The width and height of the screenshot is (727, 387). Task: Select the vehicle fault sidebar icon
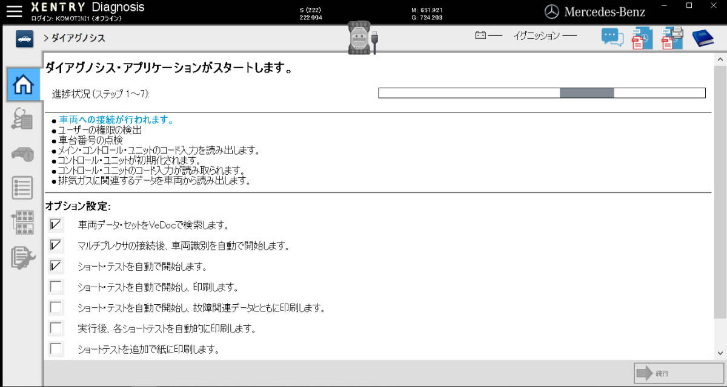tap(23, 154)
